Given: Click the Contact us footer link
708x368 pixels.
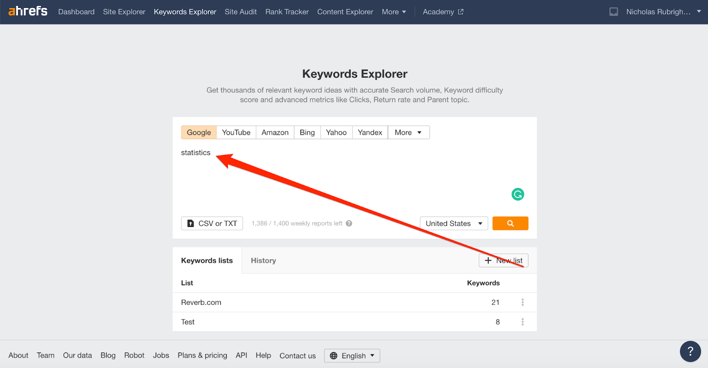Looking at the screenshot, I should 297,356.
